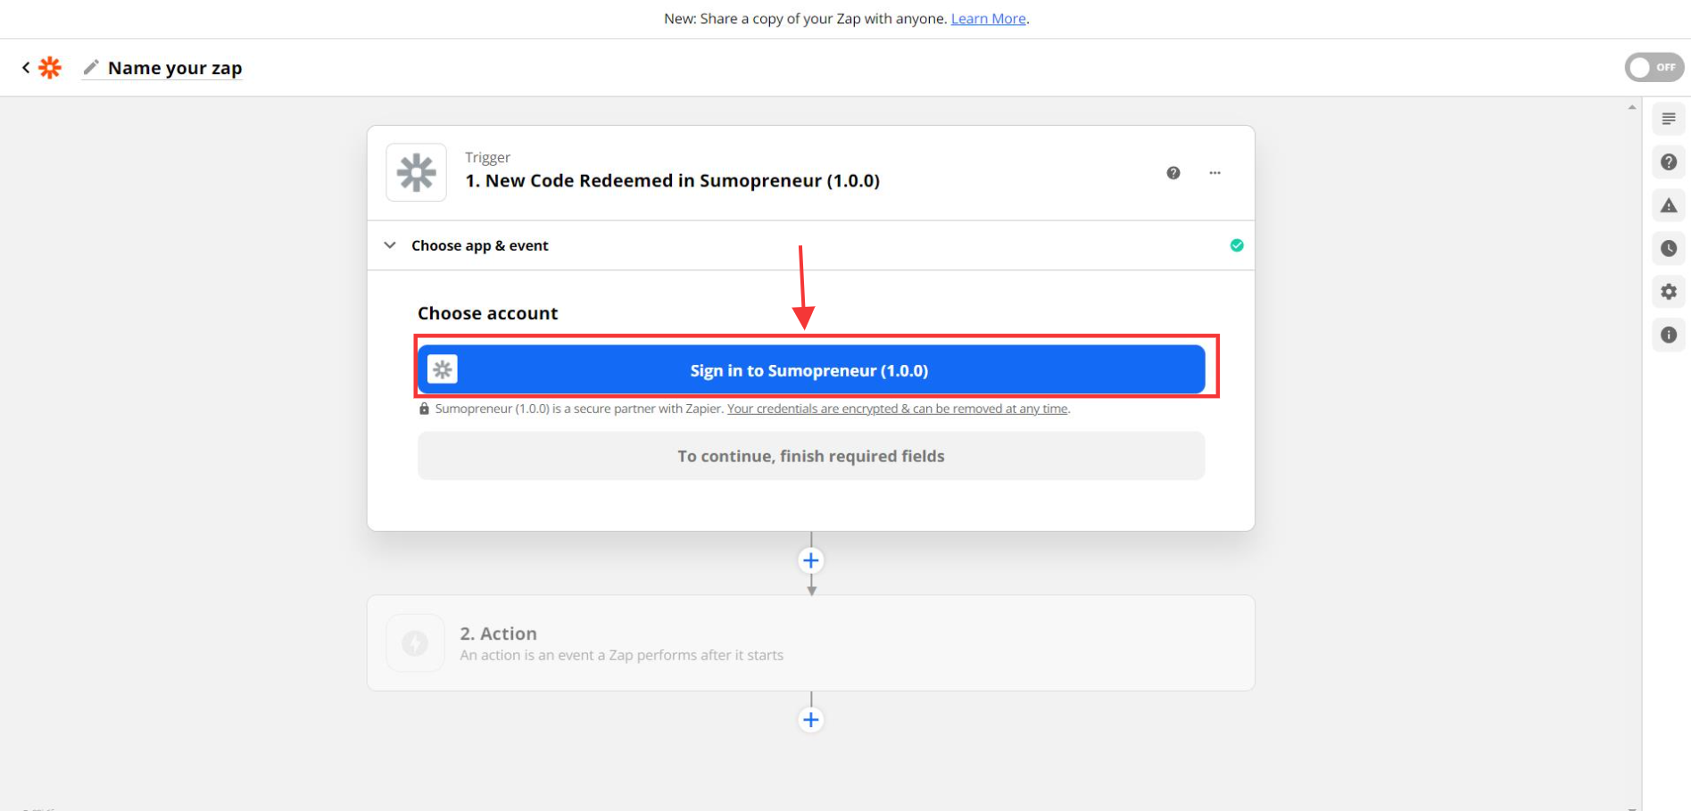Image resolution: width=1691 pixels, height=811 pixels.
Task: Add step with plus between trigger and action
Action: 810,560
